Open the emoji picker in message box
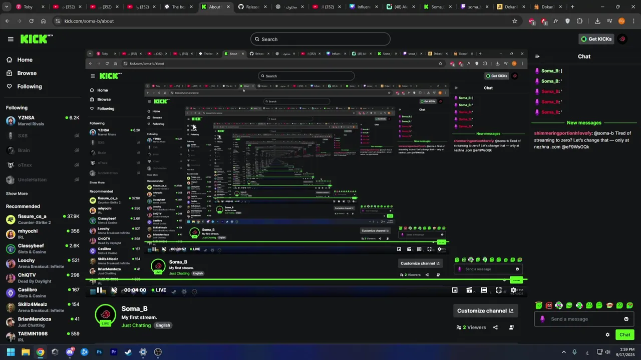Image resolution: width=641 pixels, height=360 pixels. point(626,319)
